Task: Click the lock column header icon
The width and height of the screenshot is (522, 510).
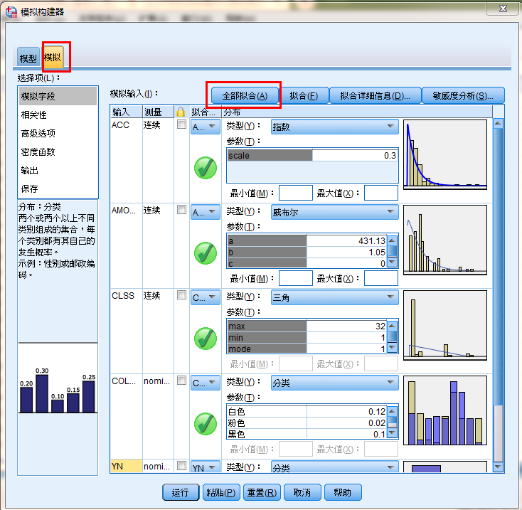Action: 181,112
